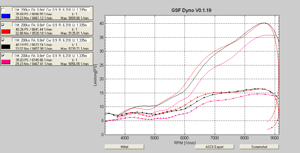
Task: Uncheck the red run checkbox
Action: click(x=3, y=25)
